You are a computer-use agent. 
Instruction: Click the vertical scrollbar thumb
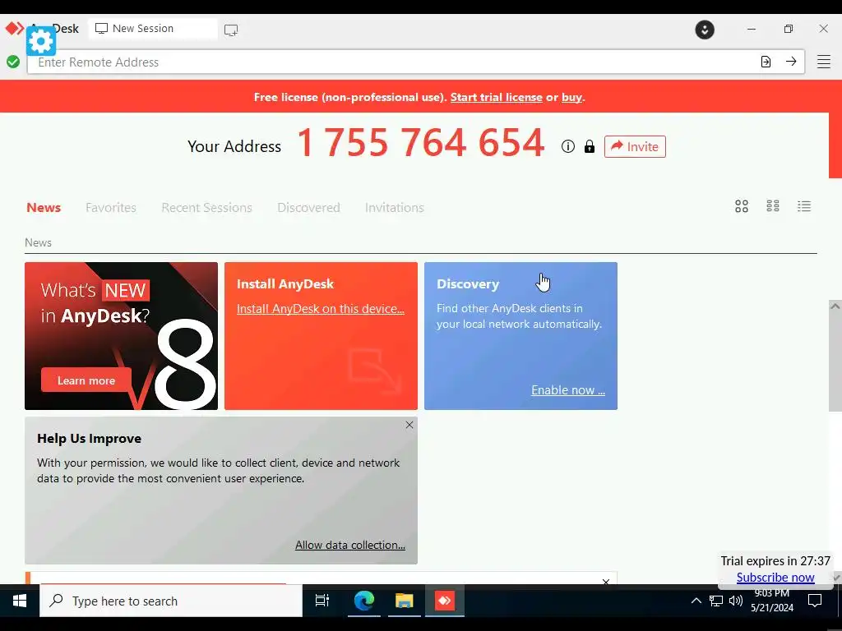835,362
